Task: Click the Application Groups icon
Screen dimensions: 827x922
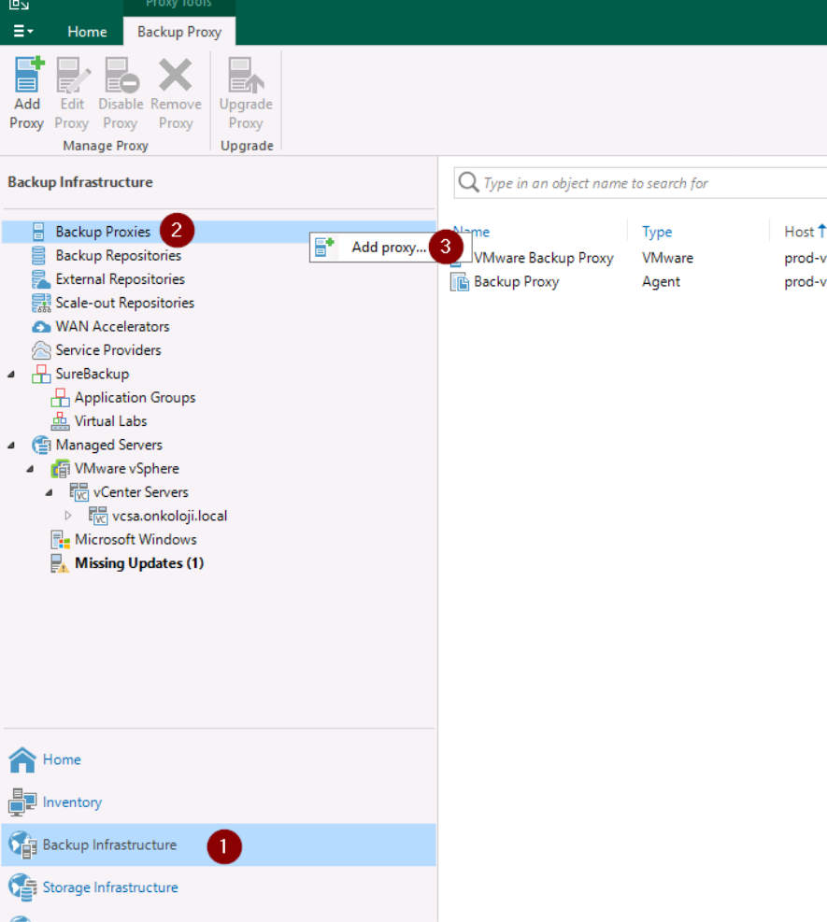Action: click(x=60, y=398)
